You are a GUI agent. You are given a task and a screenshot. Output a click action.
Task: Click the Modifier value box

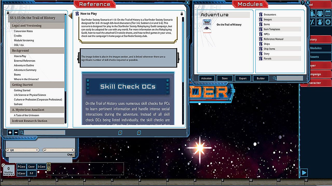click(8, 170)
